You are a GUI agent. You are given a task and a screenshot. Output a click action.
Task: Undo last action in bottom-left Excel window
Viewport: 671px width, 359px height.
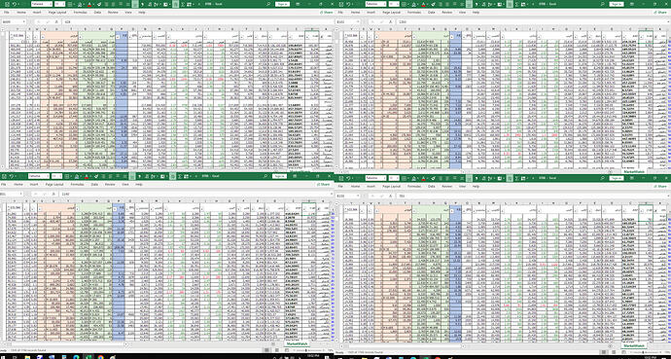[11, 176]
